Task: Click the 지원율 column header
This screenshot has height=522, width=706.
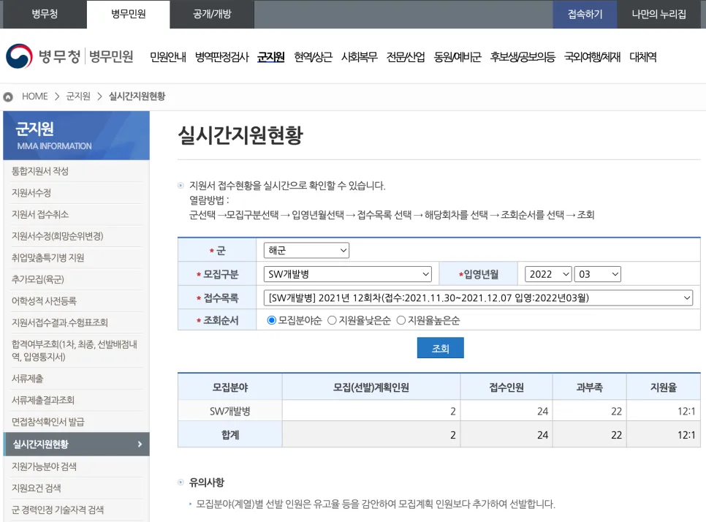Action: 664,387
